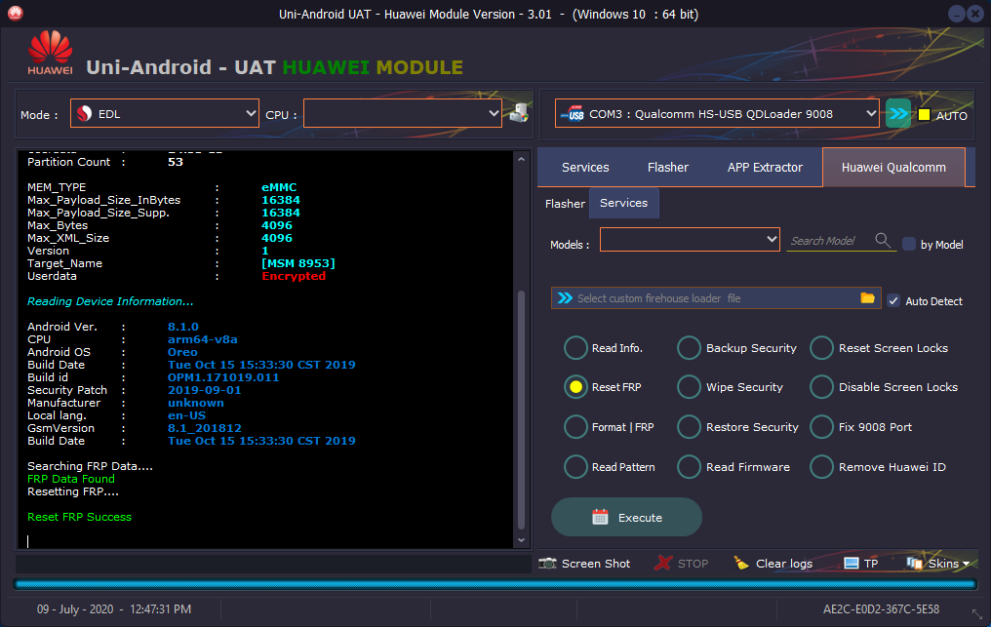
Task: Click the 'Reading Device Information...' log line
Action: click(x=110, y=301)
